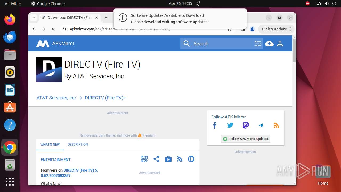The image size is (341, 192).
Task: Stop loading the page in Chrome
Action: point(53,29)
